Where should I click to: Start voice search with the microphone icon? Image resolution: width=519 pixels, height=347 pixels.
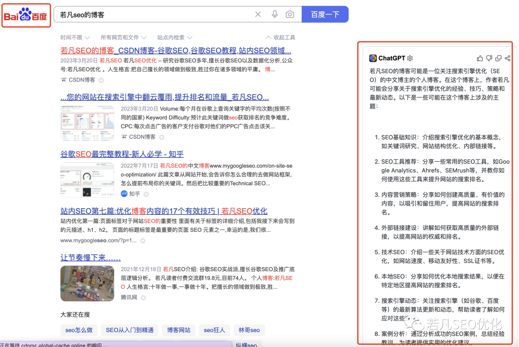pyautogui.click(x=274, y=14)
